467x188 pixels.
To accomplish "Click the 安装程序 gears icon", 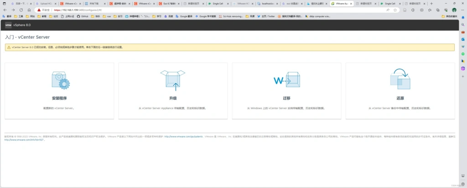I will point(61,80).
